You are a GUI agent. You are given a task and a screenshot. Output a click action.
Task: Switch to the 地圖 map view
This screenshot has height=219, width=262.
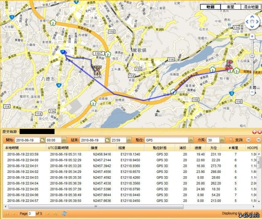click(210, 7)
